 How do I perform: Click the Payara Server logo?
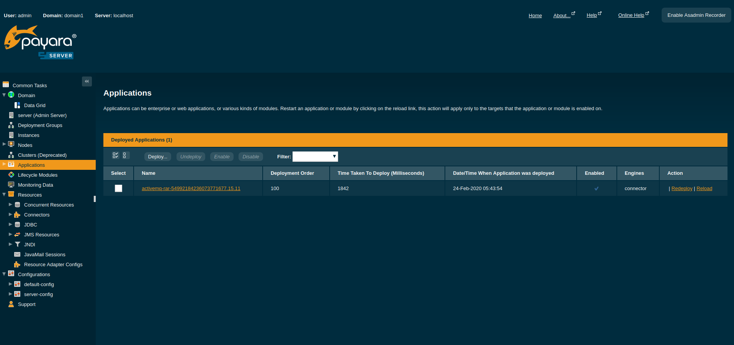40,42
